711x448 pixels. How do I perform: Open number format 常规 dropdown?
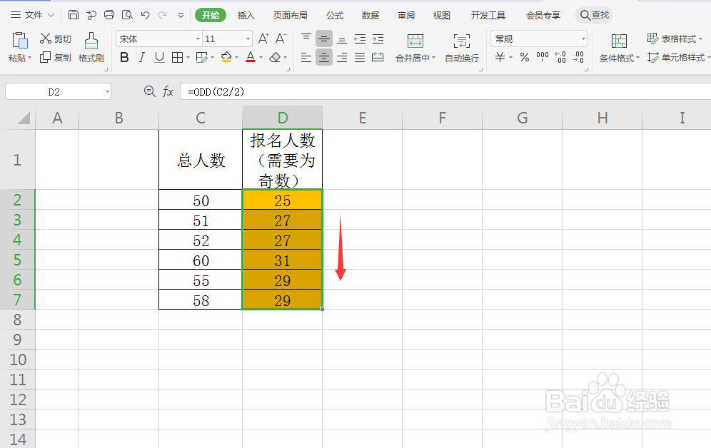(584, 39)
